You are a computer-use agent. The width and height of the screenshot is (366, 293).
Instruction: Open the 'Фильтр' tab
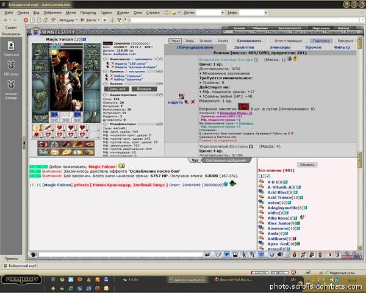point(342,48)
